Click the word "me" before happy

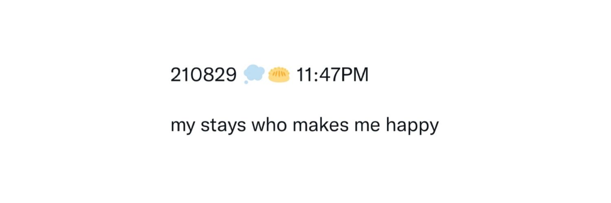coord(367,127)
